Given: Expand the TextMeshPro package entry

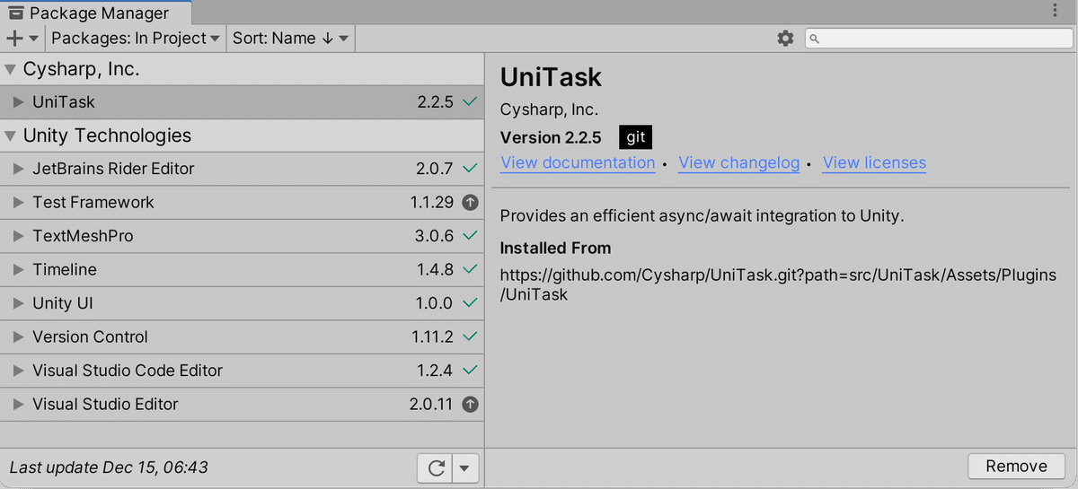Looking at the screenshot, I should coord(18,236).
